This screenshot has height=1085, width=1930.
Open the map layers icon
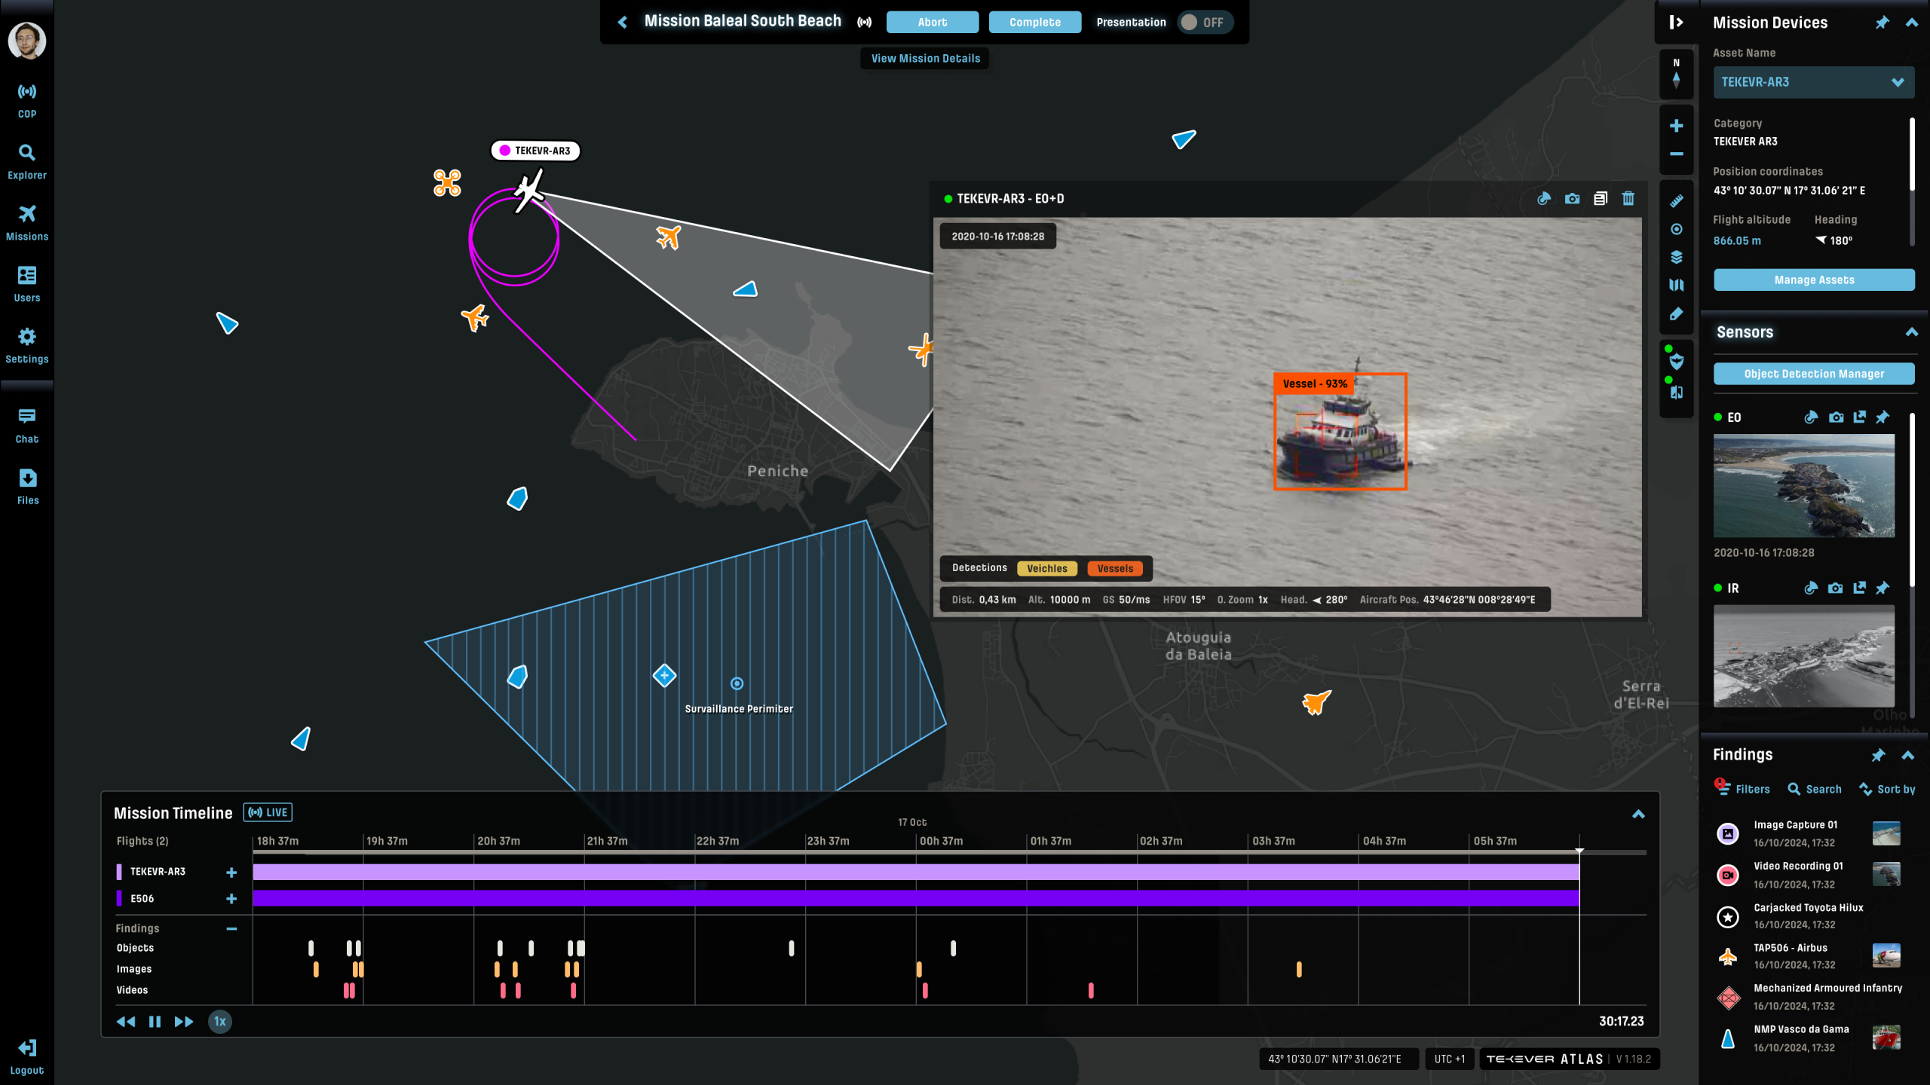(1676, 257)
